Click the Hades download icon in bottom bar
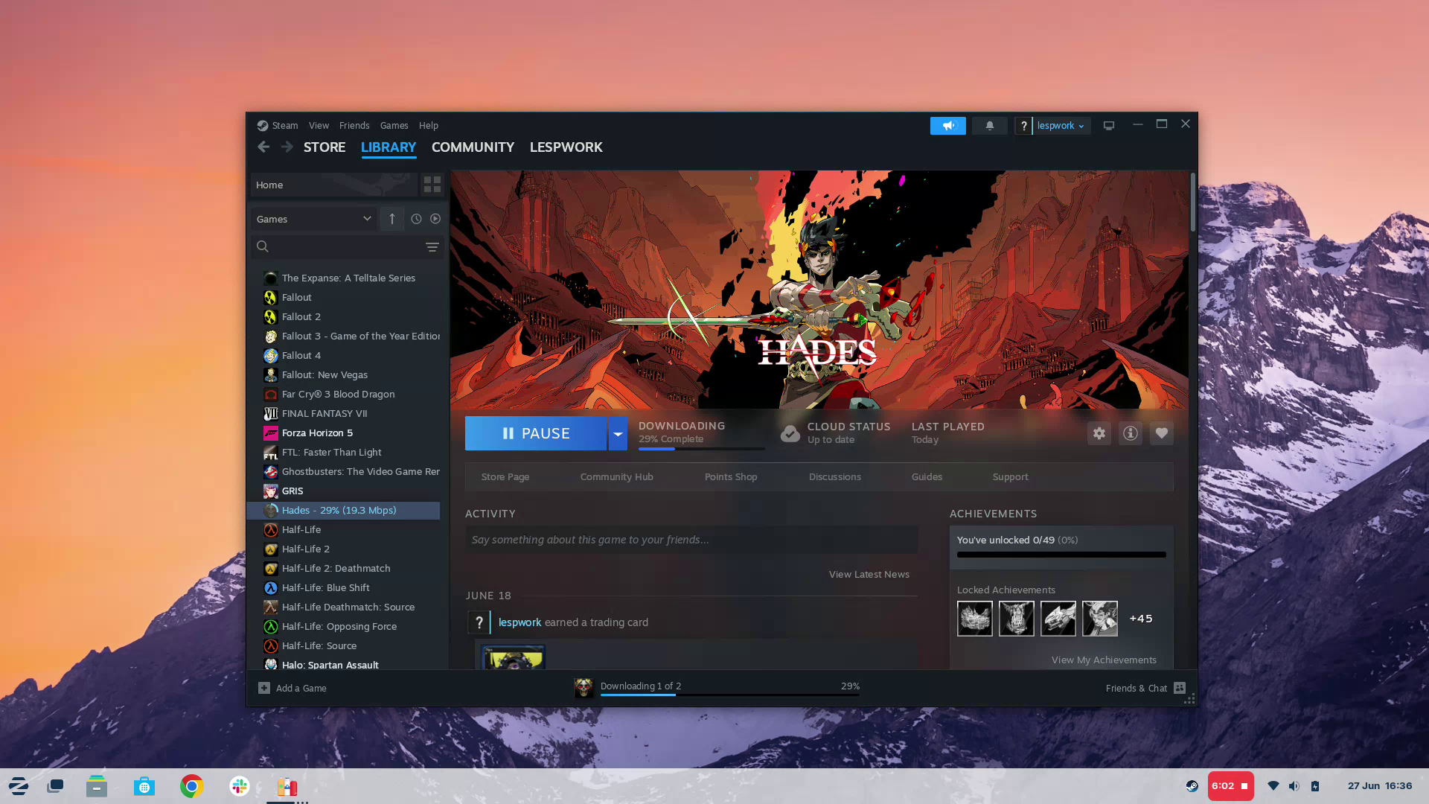The width and height of the screenshot is (1429, 804). [x=584, y=687]
